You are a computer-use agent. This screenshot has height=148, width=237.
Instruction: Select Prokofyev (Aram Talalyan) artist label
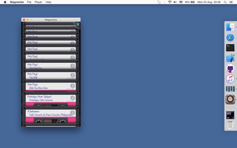(39, 96)
